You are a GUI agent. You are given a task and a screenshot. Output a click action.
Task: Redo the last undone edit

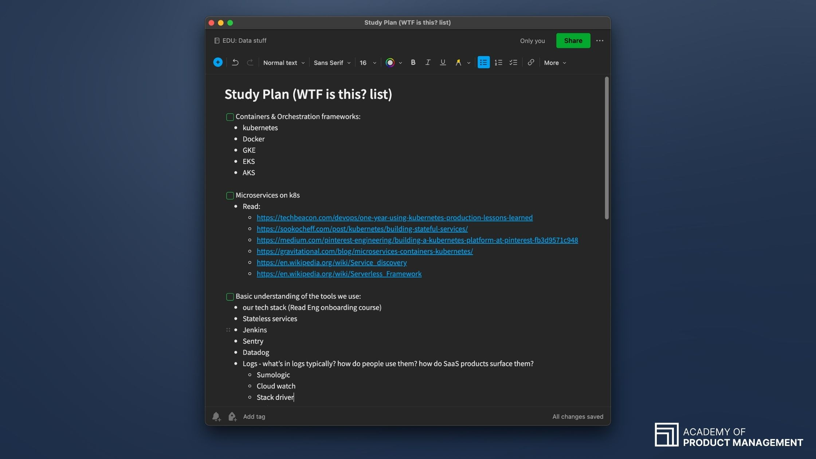250,62
